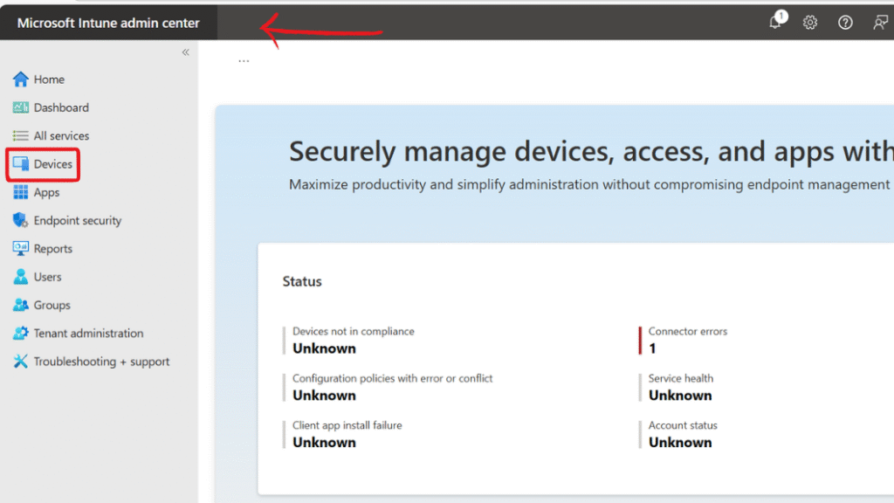Click Unknown under Devices not in compliance
Viewport: 894px width, 503px height.
324,348
